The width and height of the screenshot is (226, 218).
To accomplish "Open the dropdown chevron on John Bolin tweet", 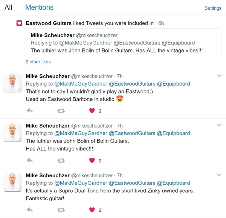I will coord(219,125).
